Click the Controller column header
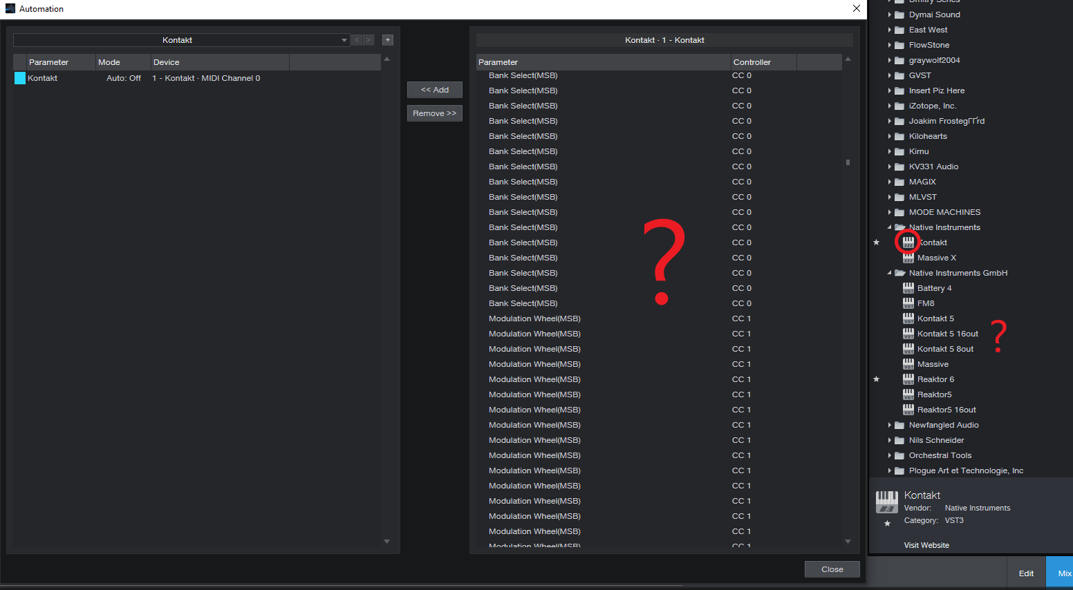 click(x=763, y=62)
